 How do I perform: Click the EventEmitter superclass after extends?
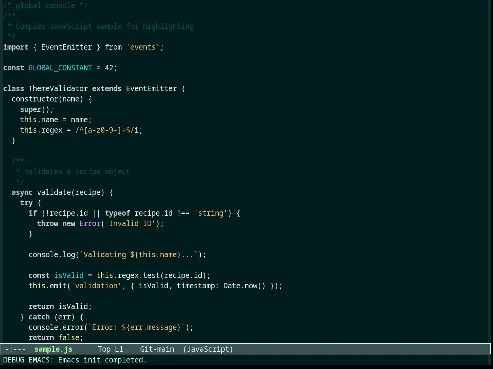(151, 88)
